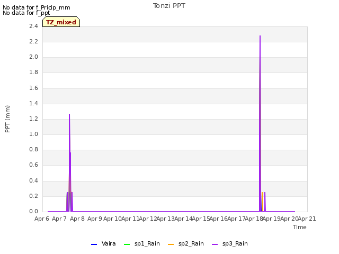This screenshot has height=254, width=339.
Task: Click the 2.4 y-axis tick label
Action: 33,26
